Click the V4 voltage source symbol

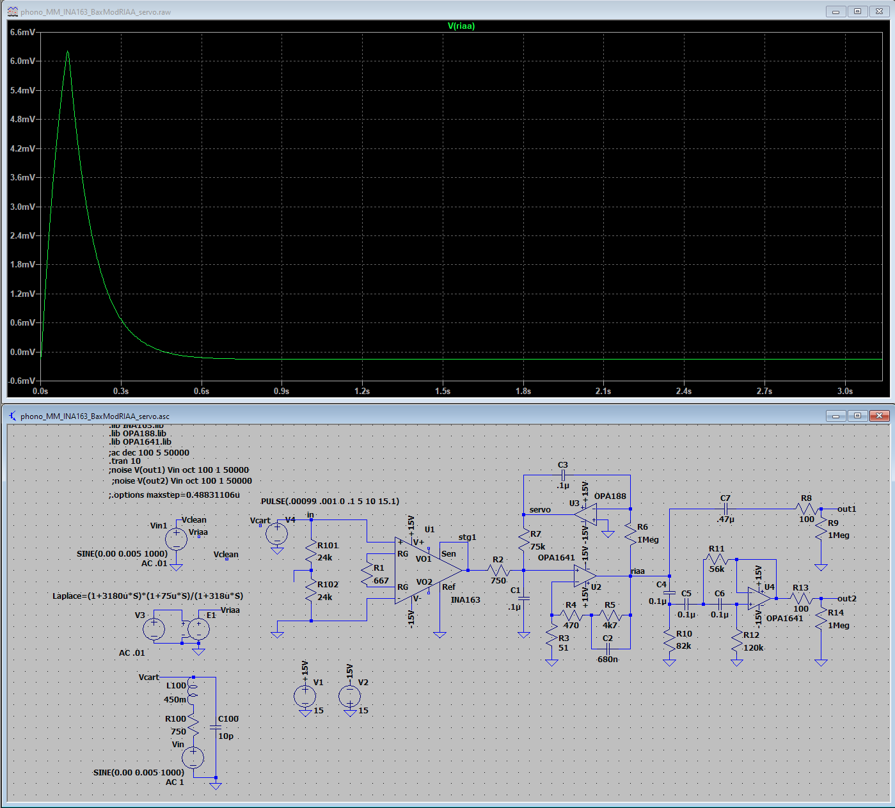pos(277,534)
